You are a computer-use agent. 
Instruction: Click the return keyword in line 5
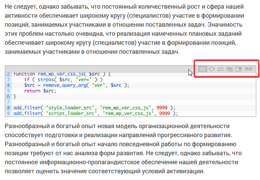pos(32,91)
